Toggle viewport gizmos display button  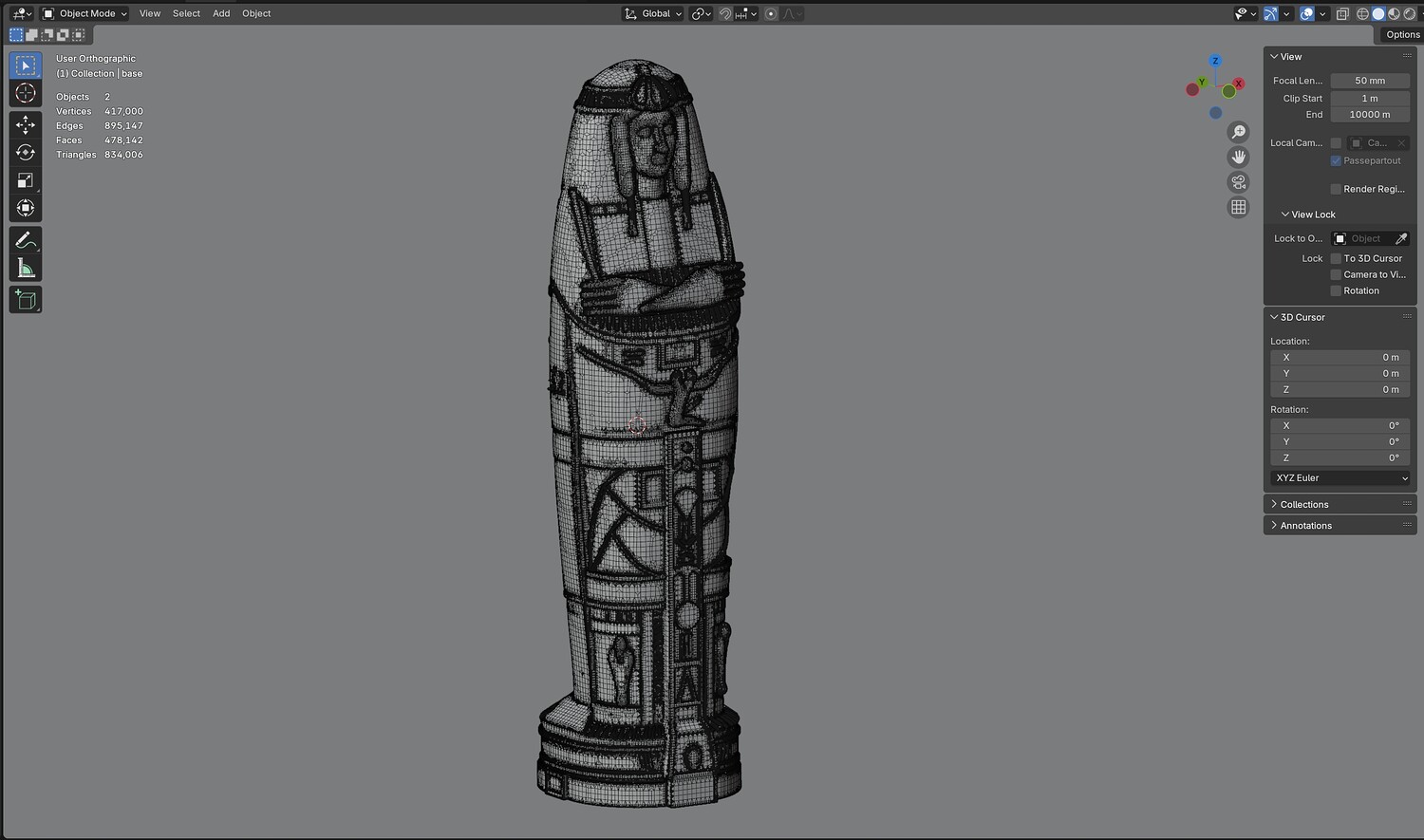(1270, 13)
